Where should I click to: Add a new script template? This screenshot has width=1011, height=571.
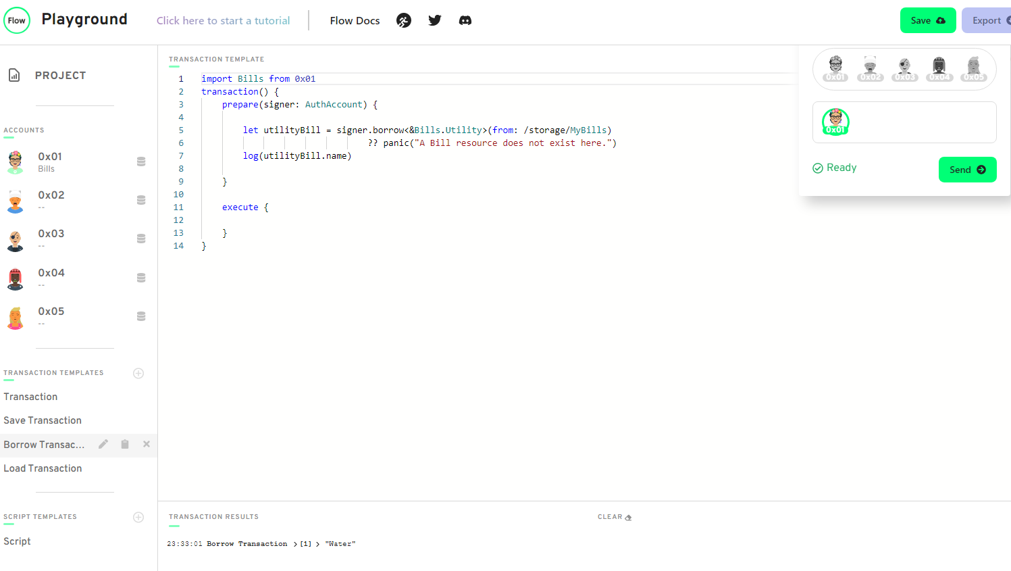coord(138,517)
